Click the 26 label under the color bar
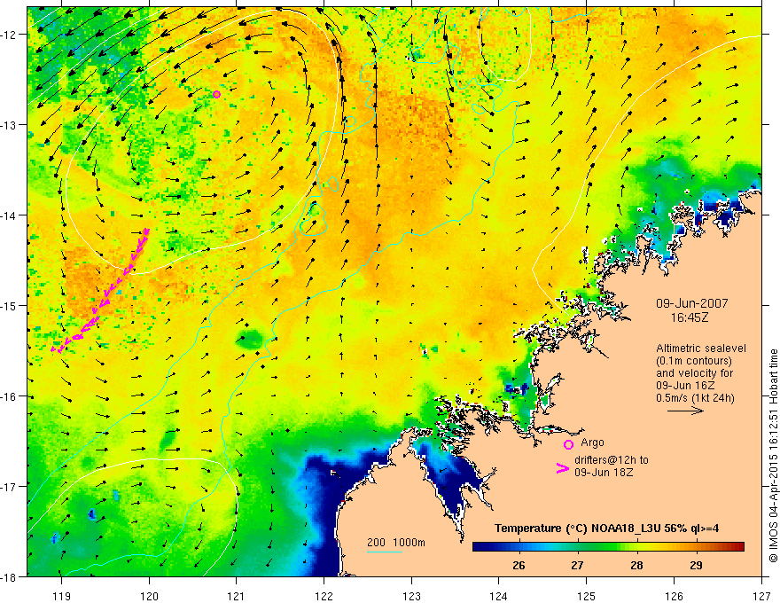The image size is (780, 603). point(519,565)
